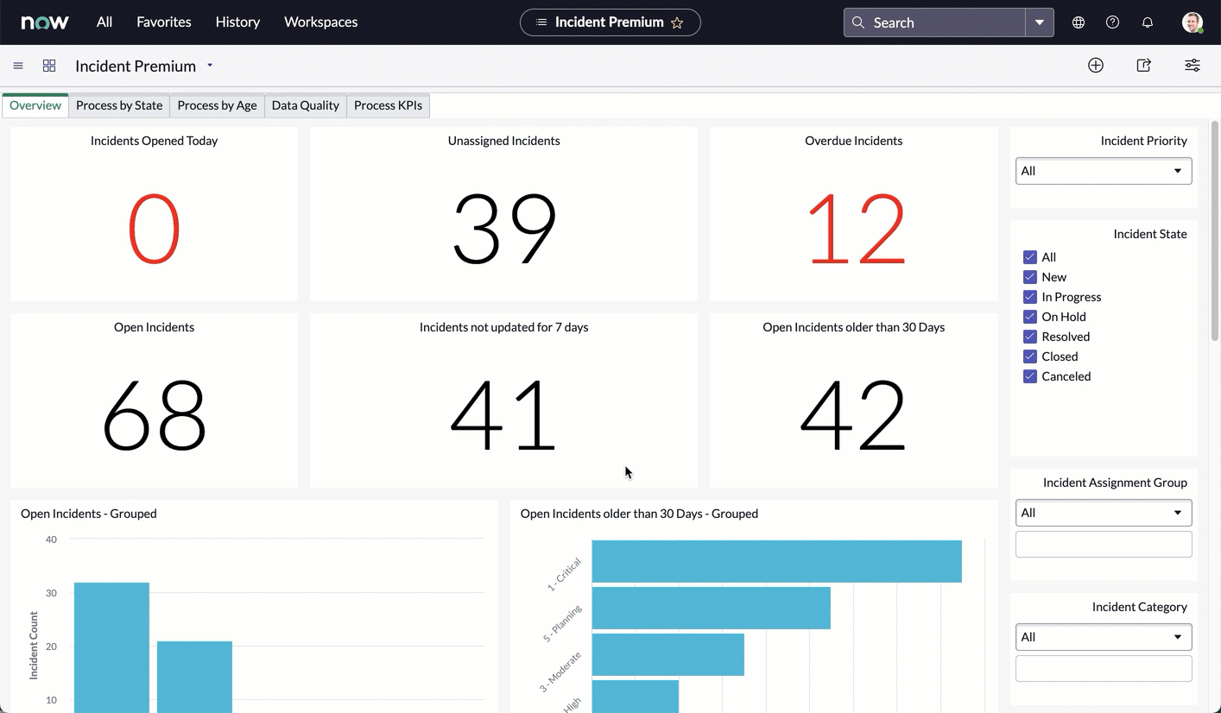Switch to the Process by State tab
This screenshot has height=713, width=1221.
point(119,105)
